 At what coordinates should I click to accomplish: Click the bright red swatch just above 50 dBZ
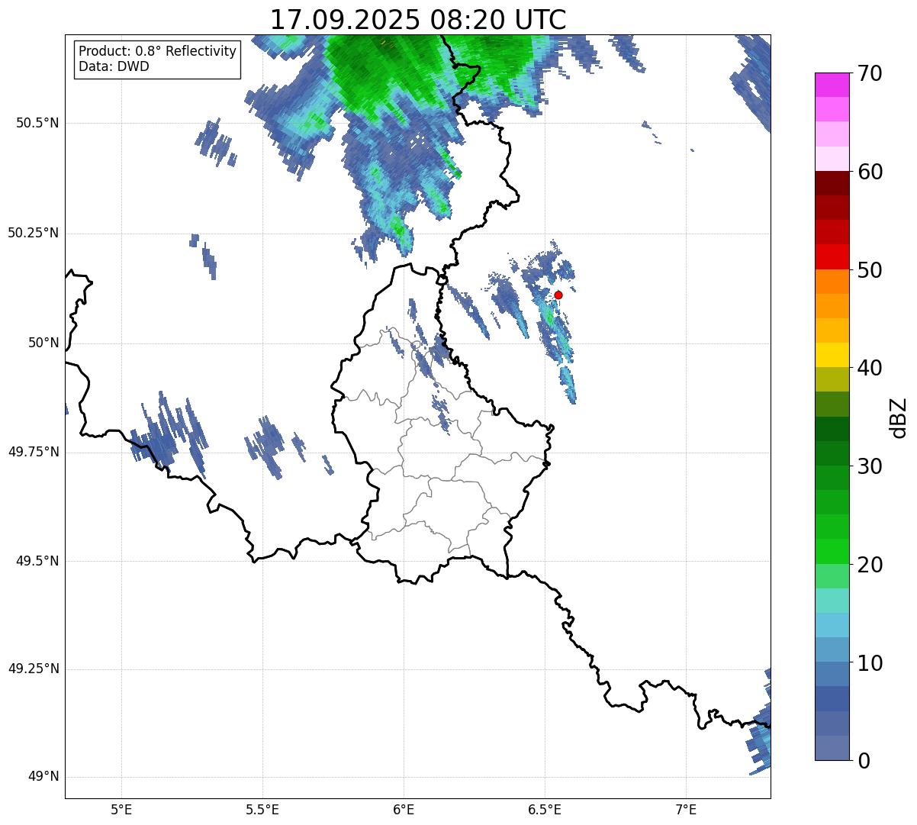coord(832,256)
